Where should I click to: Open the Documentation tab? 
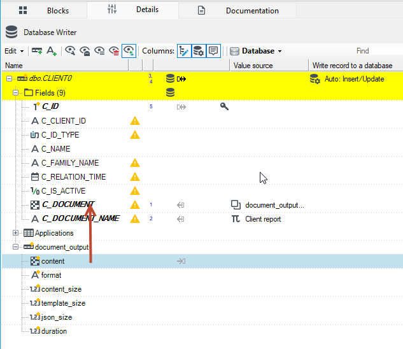click(237, 11)
